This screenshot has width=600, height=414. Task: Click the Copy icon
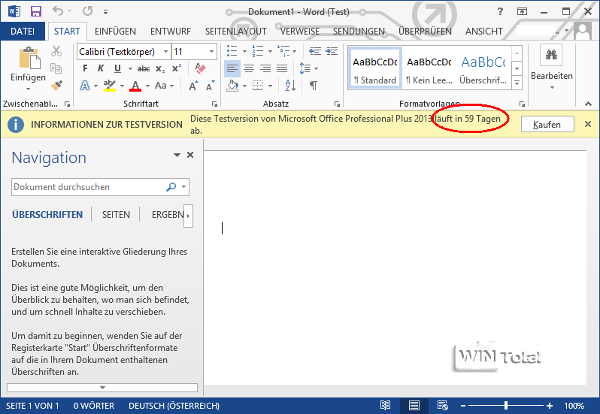coord(56,68)
